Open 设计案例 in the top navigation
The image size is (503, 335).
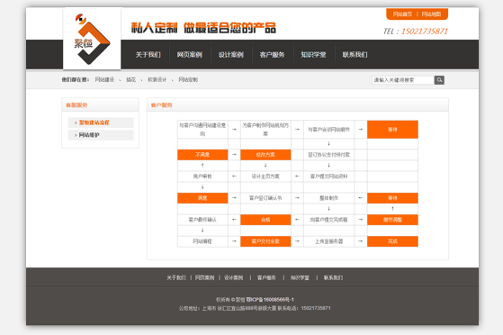coord(231,55)
